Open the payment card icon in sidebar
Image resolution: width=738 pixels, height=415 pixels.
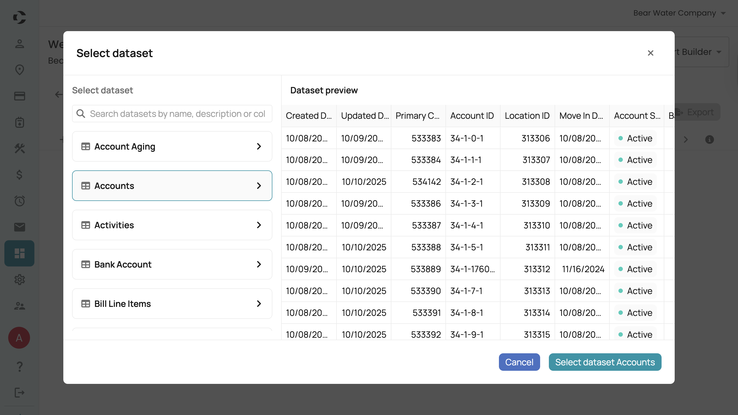(x=19, y=96)
